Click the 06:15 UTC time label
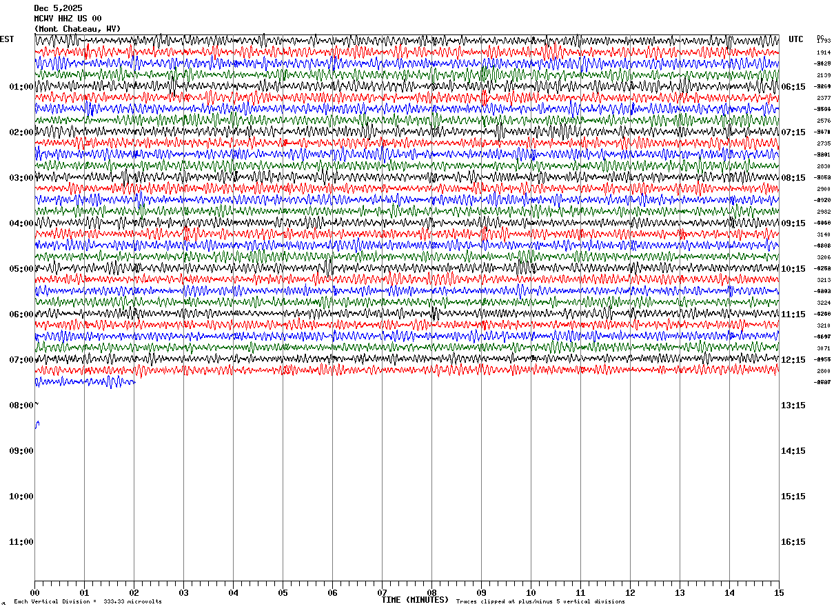Image resolution: width=834 pixels, height=611 pixels. point(793,87)
